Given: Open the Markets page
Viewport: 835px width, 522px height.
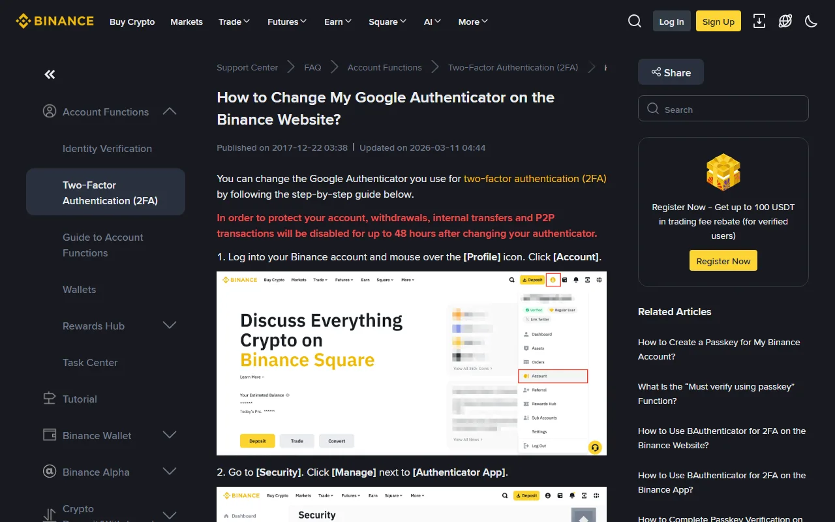Looking at the screenshot, I should pos(187,22).
